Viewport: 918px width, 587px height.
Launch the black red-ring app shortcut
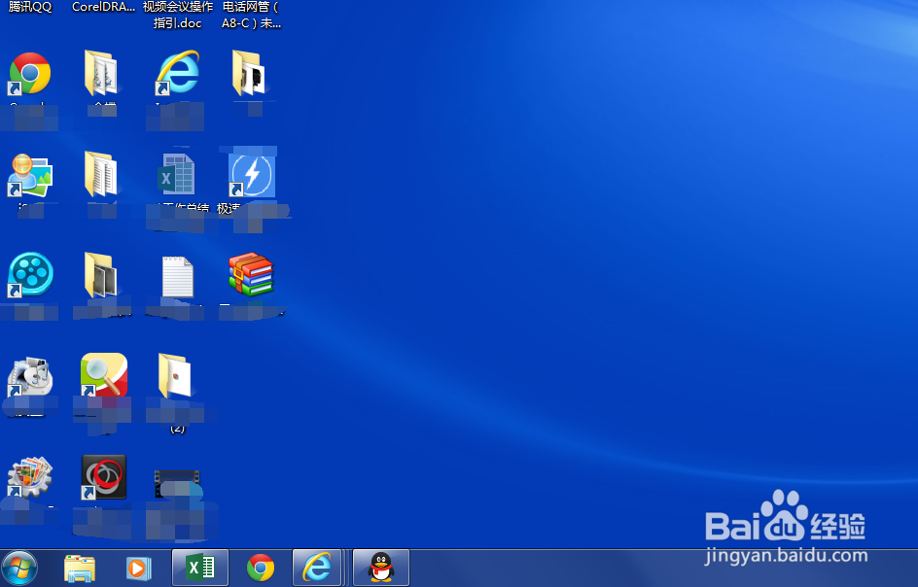(x=104, y=477)
